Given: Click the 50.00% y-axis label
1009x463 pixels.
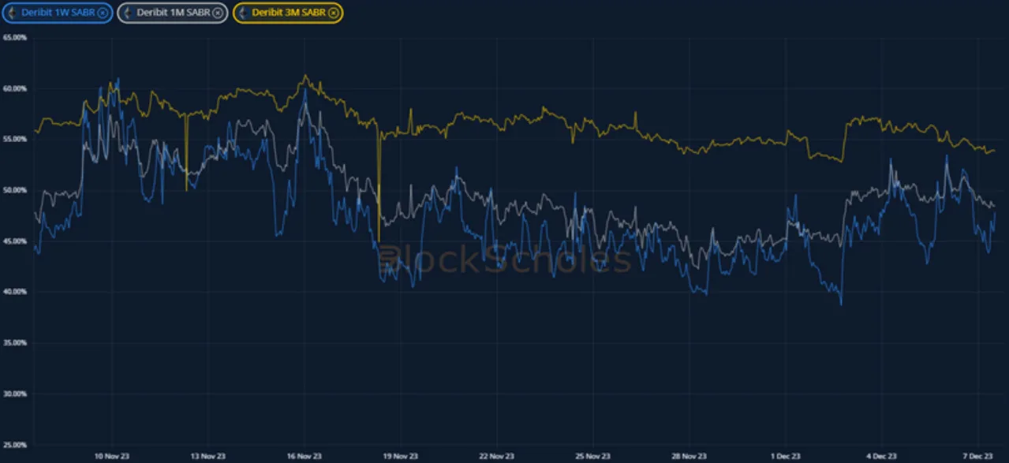Looking at the screenshot, I should tap(15, 191).
